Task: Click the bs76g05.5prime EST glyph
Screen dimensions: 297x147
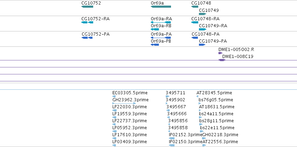Action: [x=200, y=103]
